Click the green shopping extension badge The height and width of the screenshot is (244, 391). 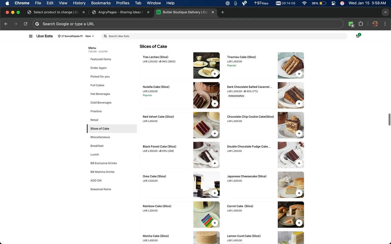[x=351, y=24]
